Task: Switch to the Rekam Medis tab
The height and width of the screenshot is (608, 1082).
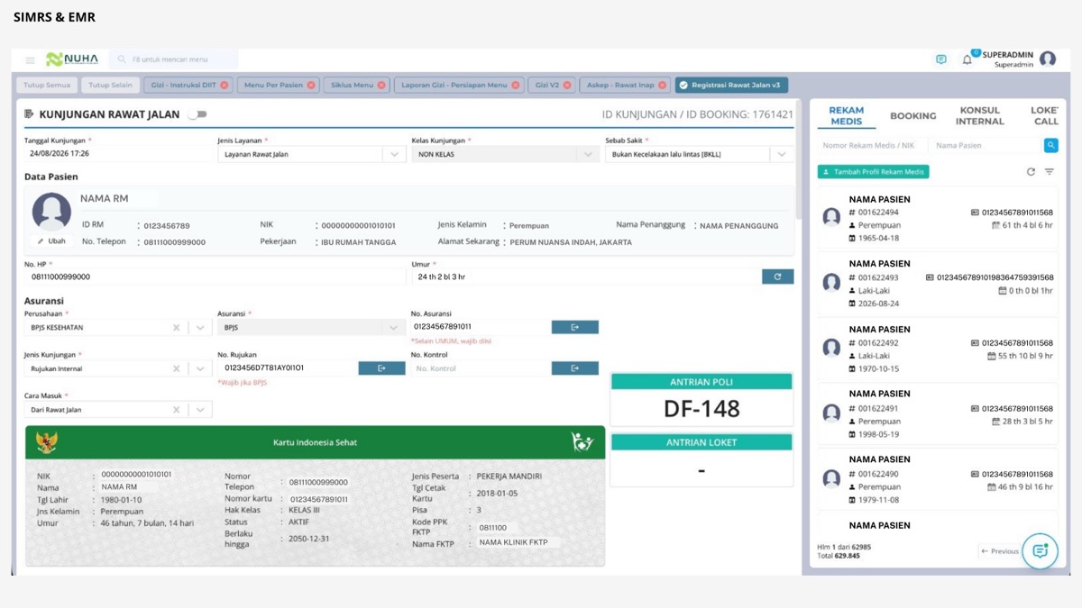Action: (x=847, y=115)
